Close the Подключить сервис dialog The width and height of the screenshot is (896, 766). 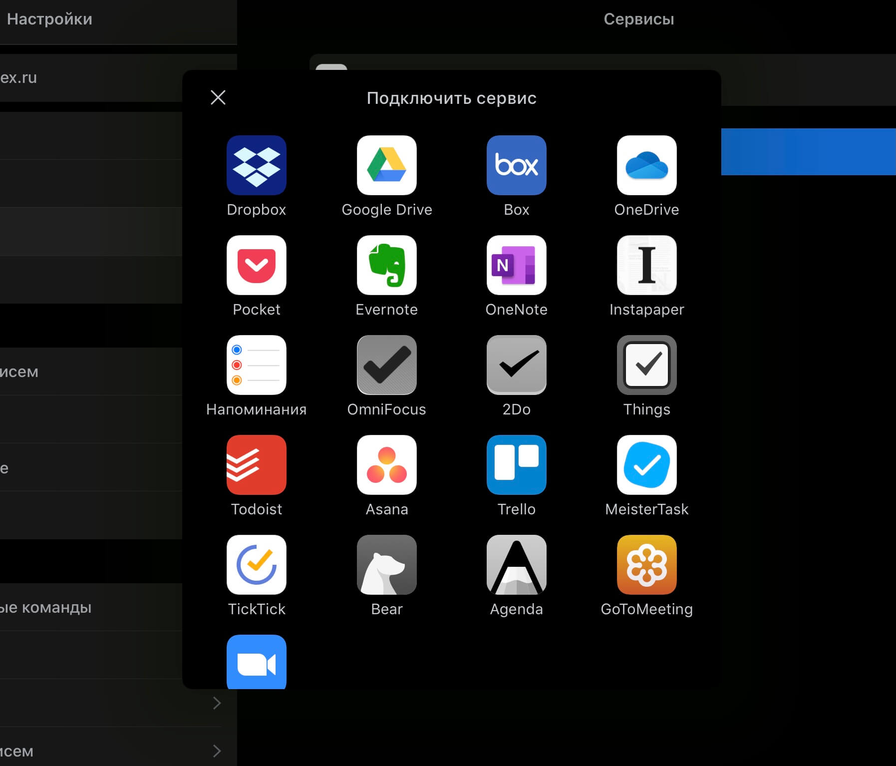coord(218,97)
